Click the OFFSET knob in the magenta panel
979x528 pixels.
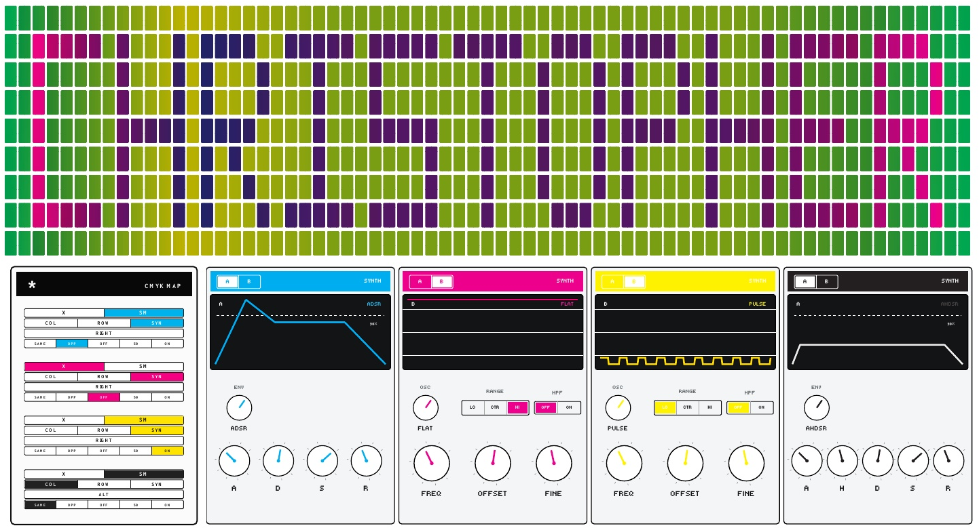click(493, 464)
